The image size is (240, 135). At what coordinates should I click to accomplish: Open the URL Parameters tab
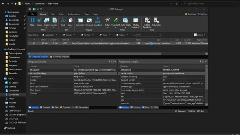pyautogui.click(x=80, y=107)
